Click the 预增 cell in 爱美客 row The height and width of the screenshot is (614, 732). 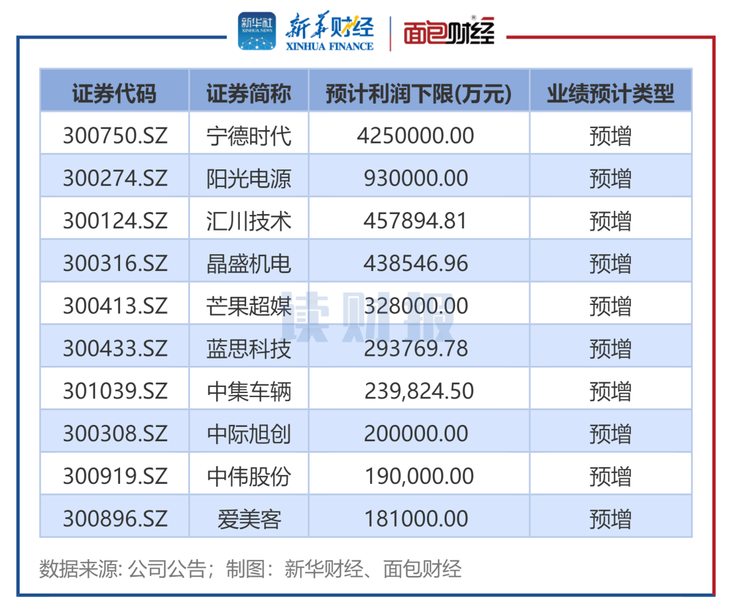(610, 519)
